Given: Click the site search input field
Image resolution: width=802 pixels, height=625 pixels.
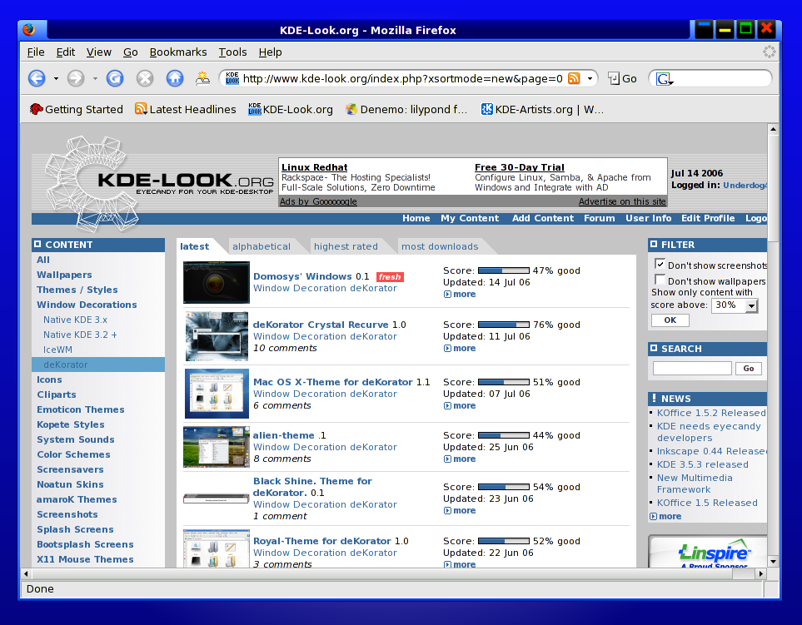Looking at the screenshot, I should click(x=692, y=368).
